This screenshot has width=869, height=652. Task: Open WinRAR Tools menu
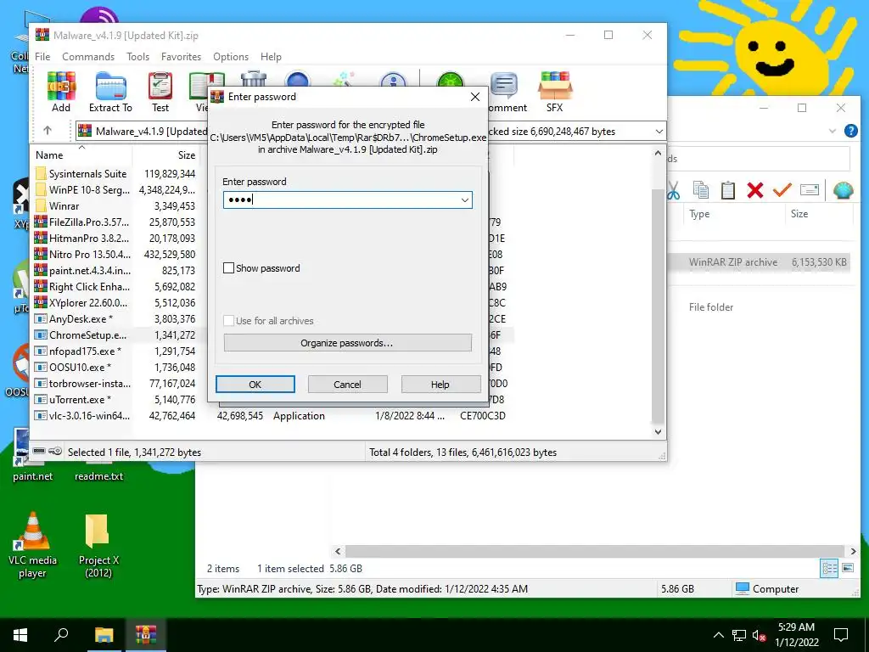coord(137,57)
